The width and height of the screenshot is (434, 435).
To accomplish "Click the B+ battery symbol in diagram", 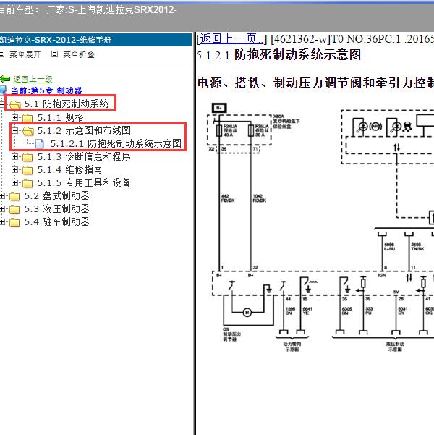I will click(219, 108).
